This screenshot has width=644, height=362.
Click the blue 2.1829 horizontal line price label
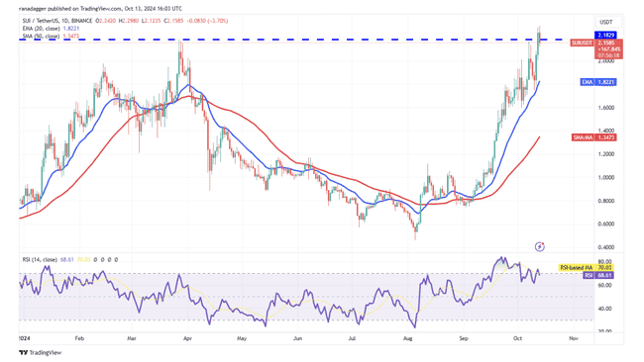605,36
